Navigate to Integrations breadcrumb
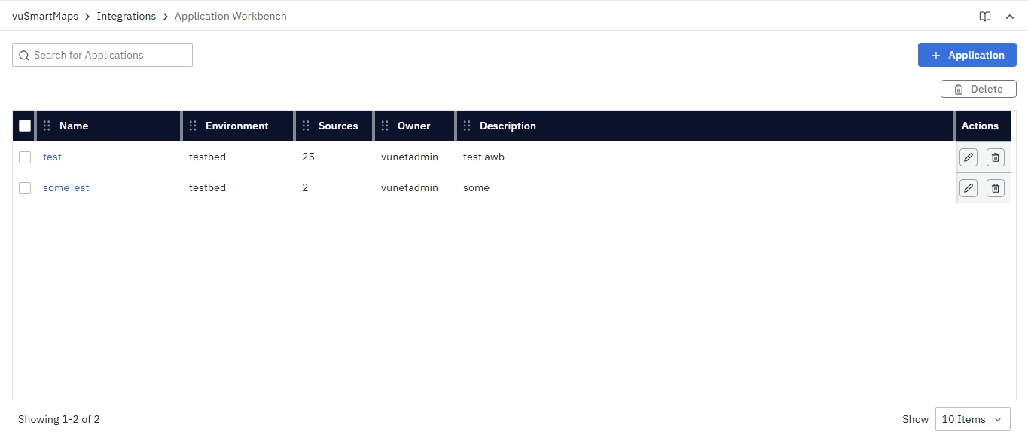 click(x=127, y=16)
